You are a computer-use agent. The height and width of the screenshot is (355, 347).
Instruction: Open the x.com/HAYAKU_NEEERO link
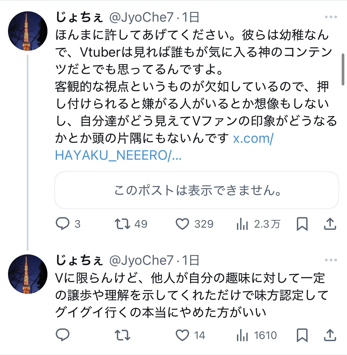coord(253,139)
